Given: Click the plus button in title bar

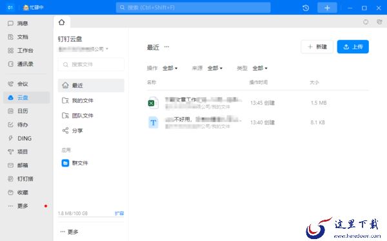Looking at the screenshot, I should 327,8.
